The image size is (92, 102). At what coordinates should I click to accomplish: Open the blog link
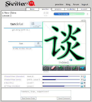click(x=68, y=5)
